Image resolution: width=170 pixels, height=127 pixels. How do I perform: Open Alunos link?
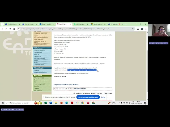tap(36, 62)
